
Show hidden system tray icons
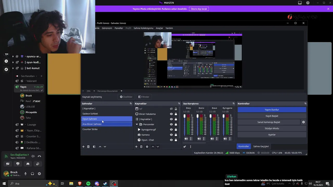[289, 184]
